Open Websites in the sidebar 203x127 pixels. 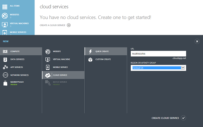coord(14,15)
